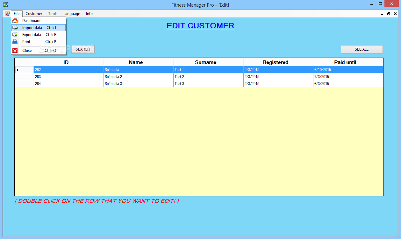
Task: Sort by the Registered column header
Action: click(278, 62)
